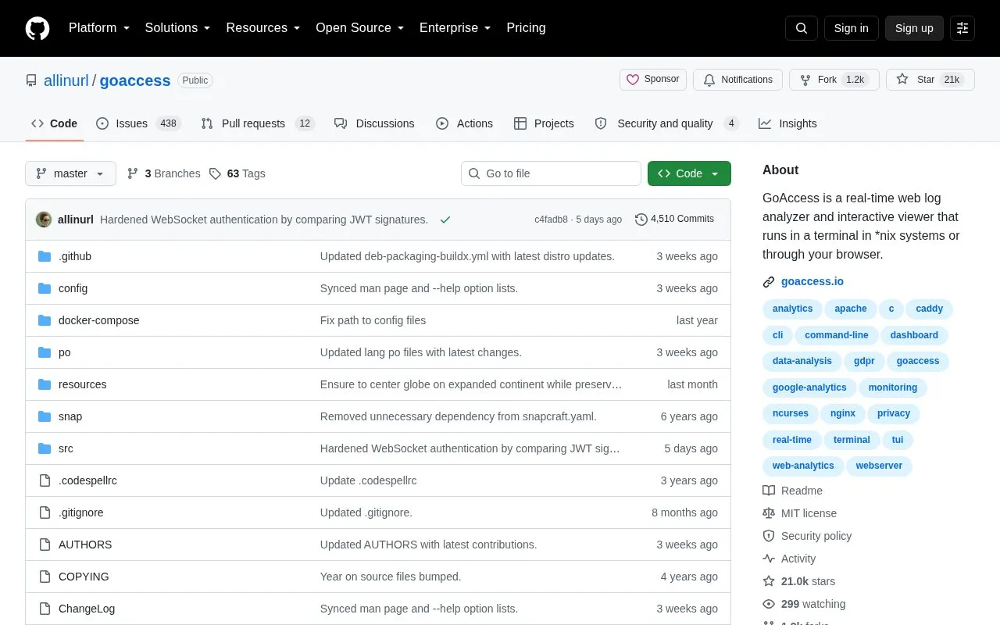
Task: Open the c4fadb8 commit hash
Action: click(551, 220)
